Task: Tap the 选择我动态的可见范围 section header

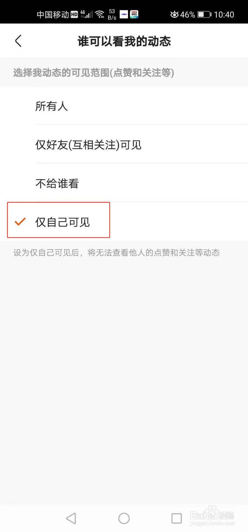Action: tap(93, 72)
